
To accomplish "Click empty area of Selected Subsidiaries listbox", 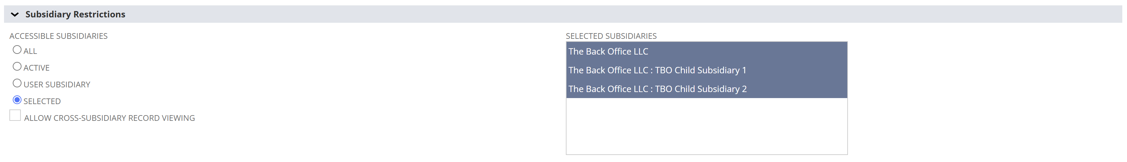I will (706, 126).
